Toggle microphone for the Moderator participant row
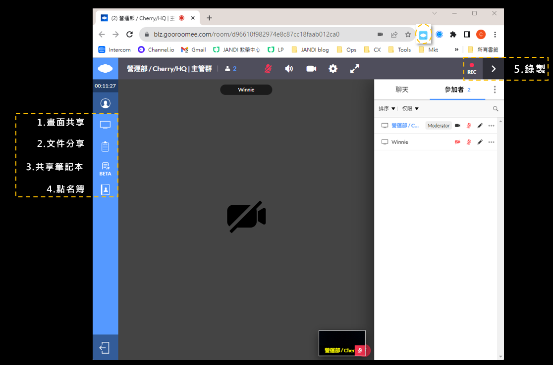This screenshot has height=365, width=553. pos(469,126)
